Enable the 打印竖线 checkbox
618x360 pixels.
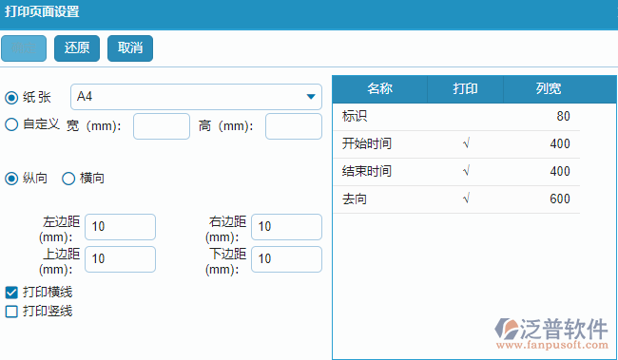11,312
